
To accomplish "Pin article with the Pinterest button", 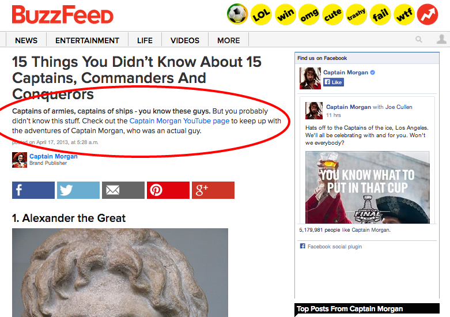I will (x=168, y=190).
